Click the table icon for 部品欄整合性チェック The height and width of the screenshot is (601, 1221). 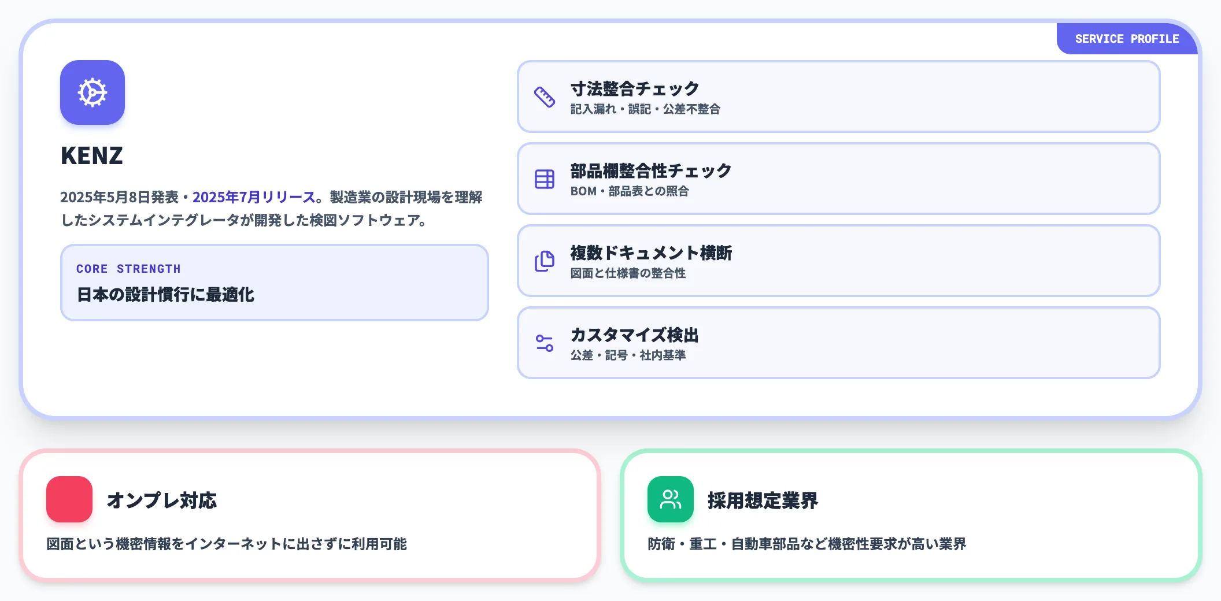click(x=544, y=179)
